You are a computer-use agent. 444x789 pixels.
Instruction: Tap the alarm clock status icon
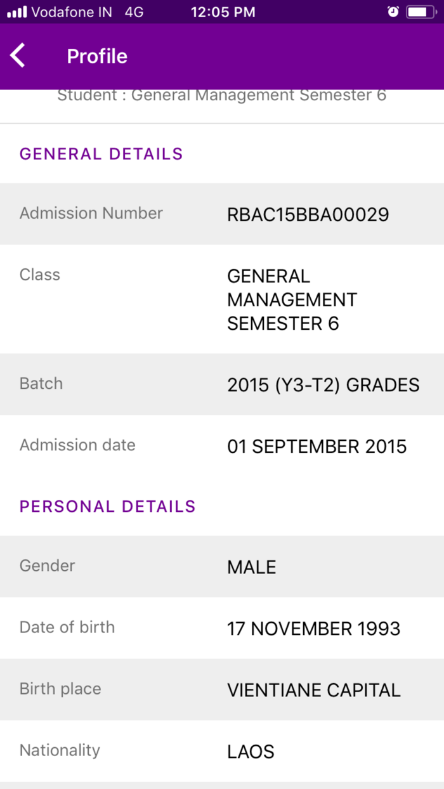tap(393, 11)
